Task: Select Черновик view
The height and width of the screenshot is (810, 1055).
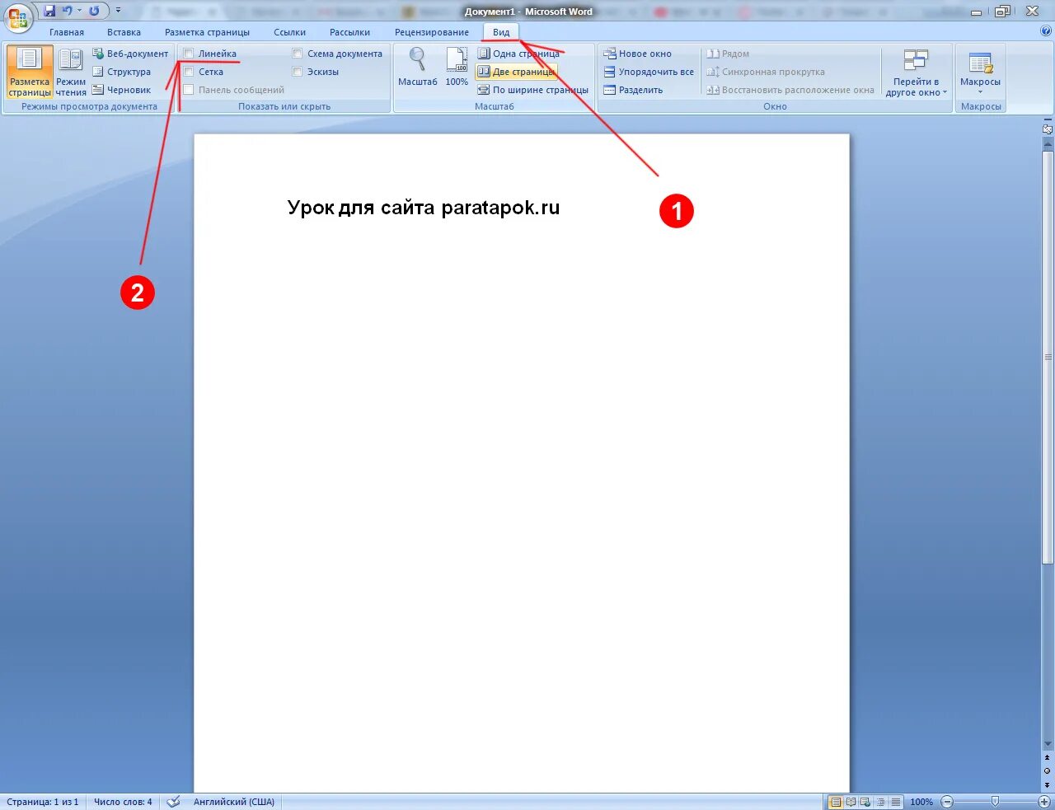Action: pos(122,90)
